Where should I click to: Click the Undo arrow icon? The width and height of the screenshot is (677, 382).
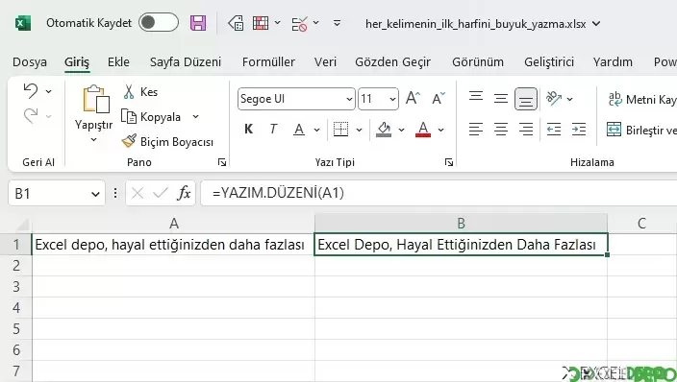(x=31, y=91)
